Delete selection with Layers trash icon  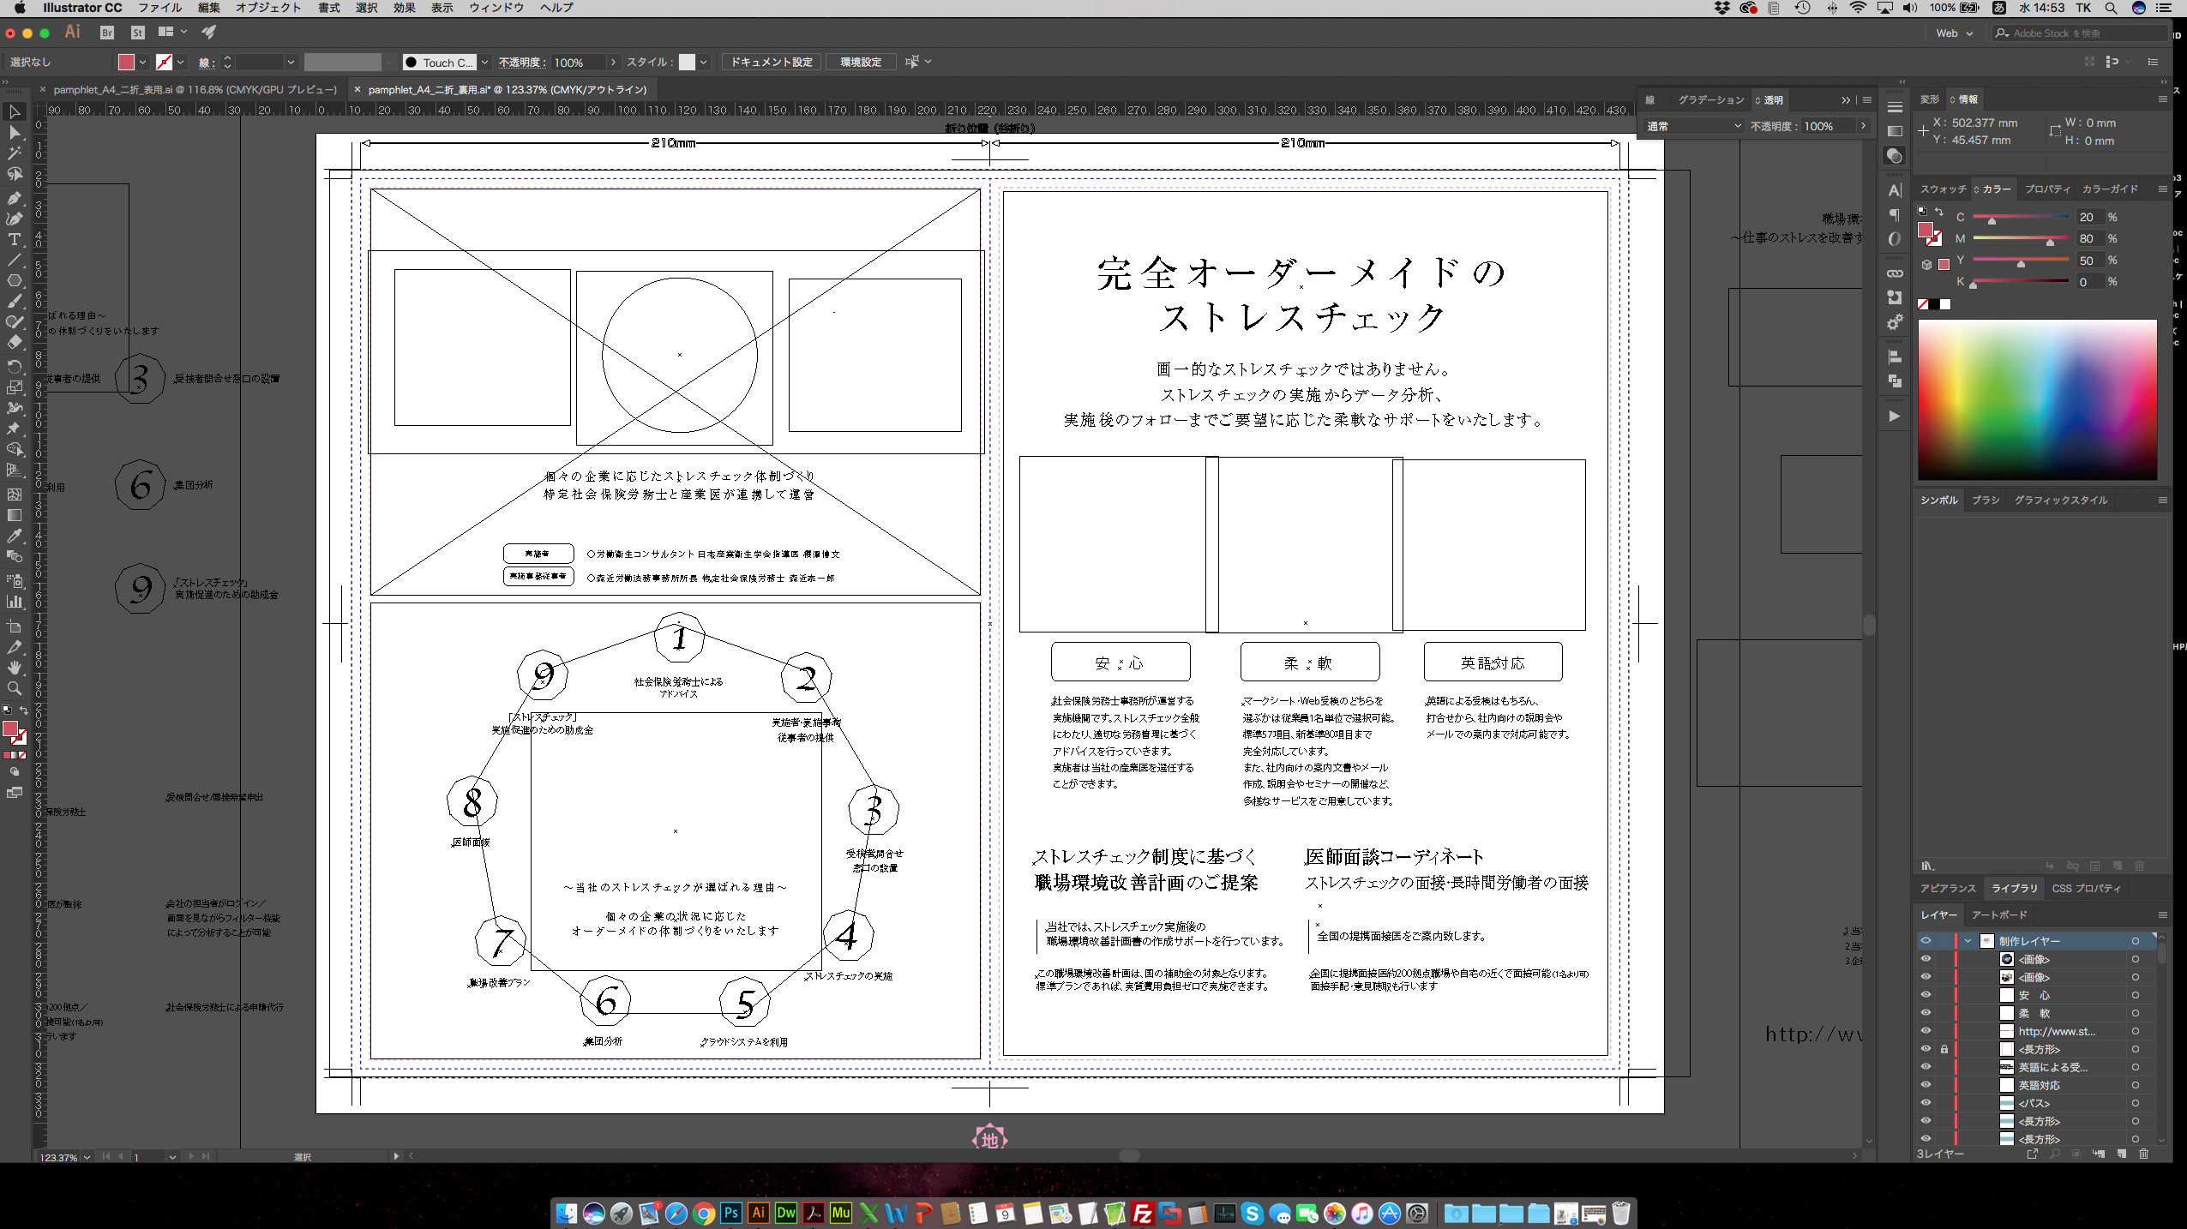2143,1154
